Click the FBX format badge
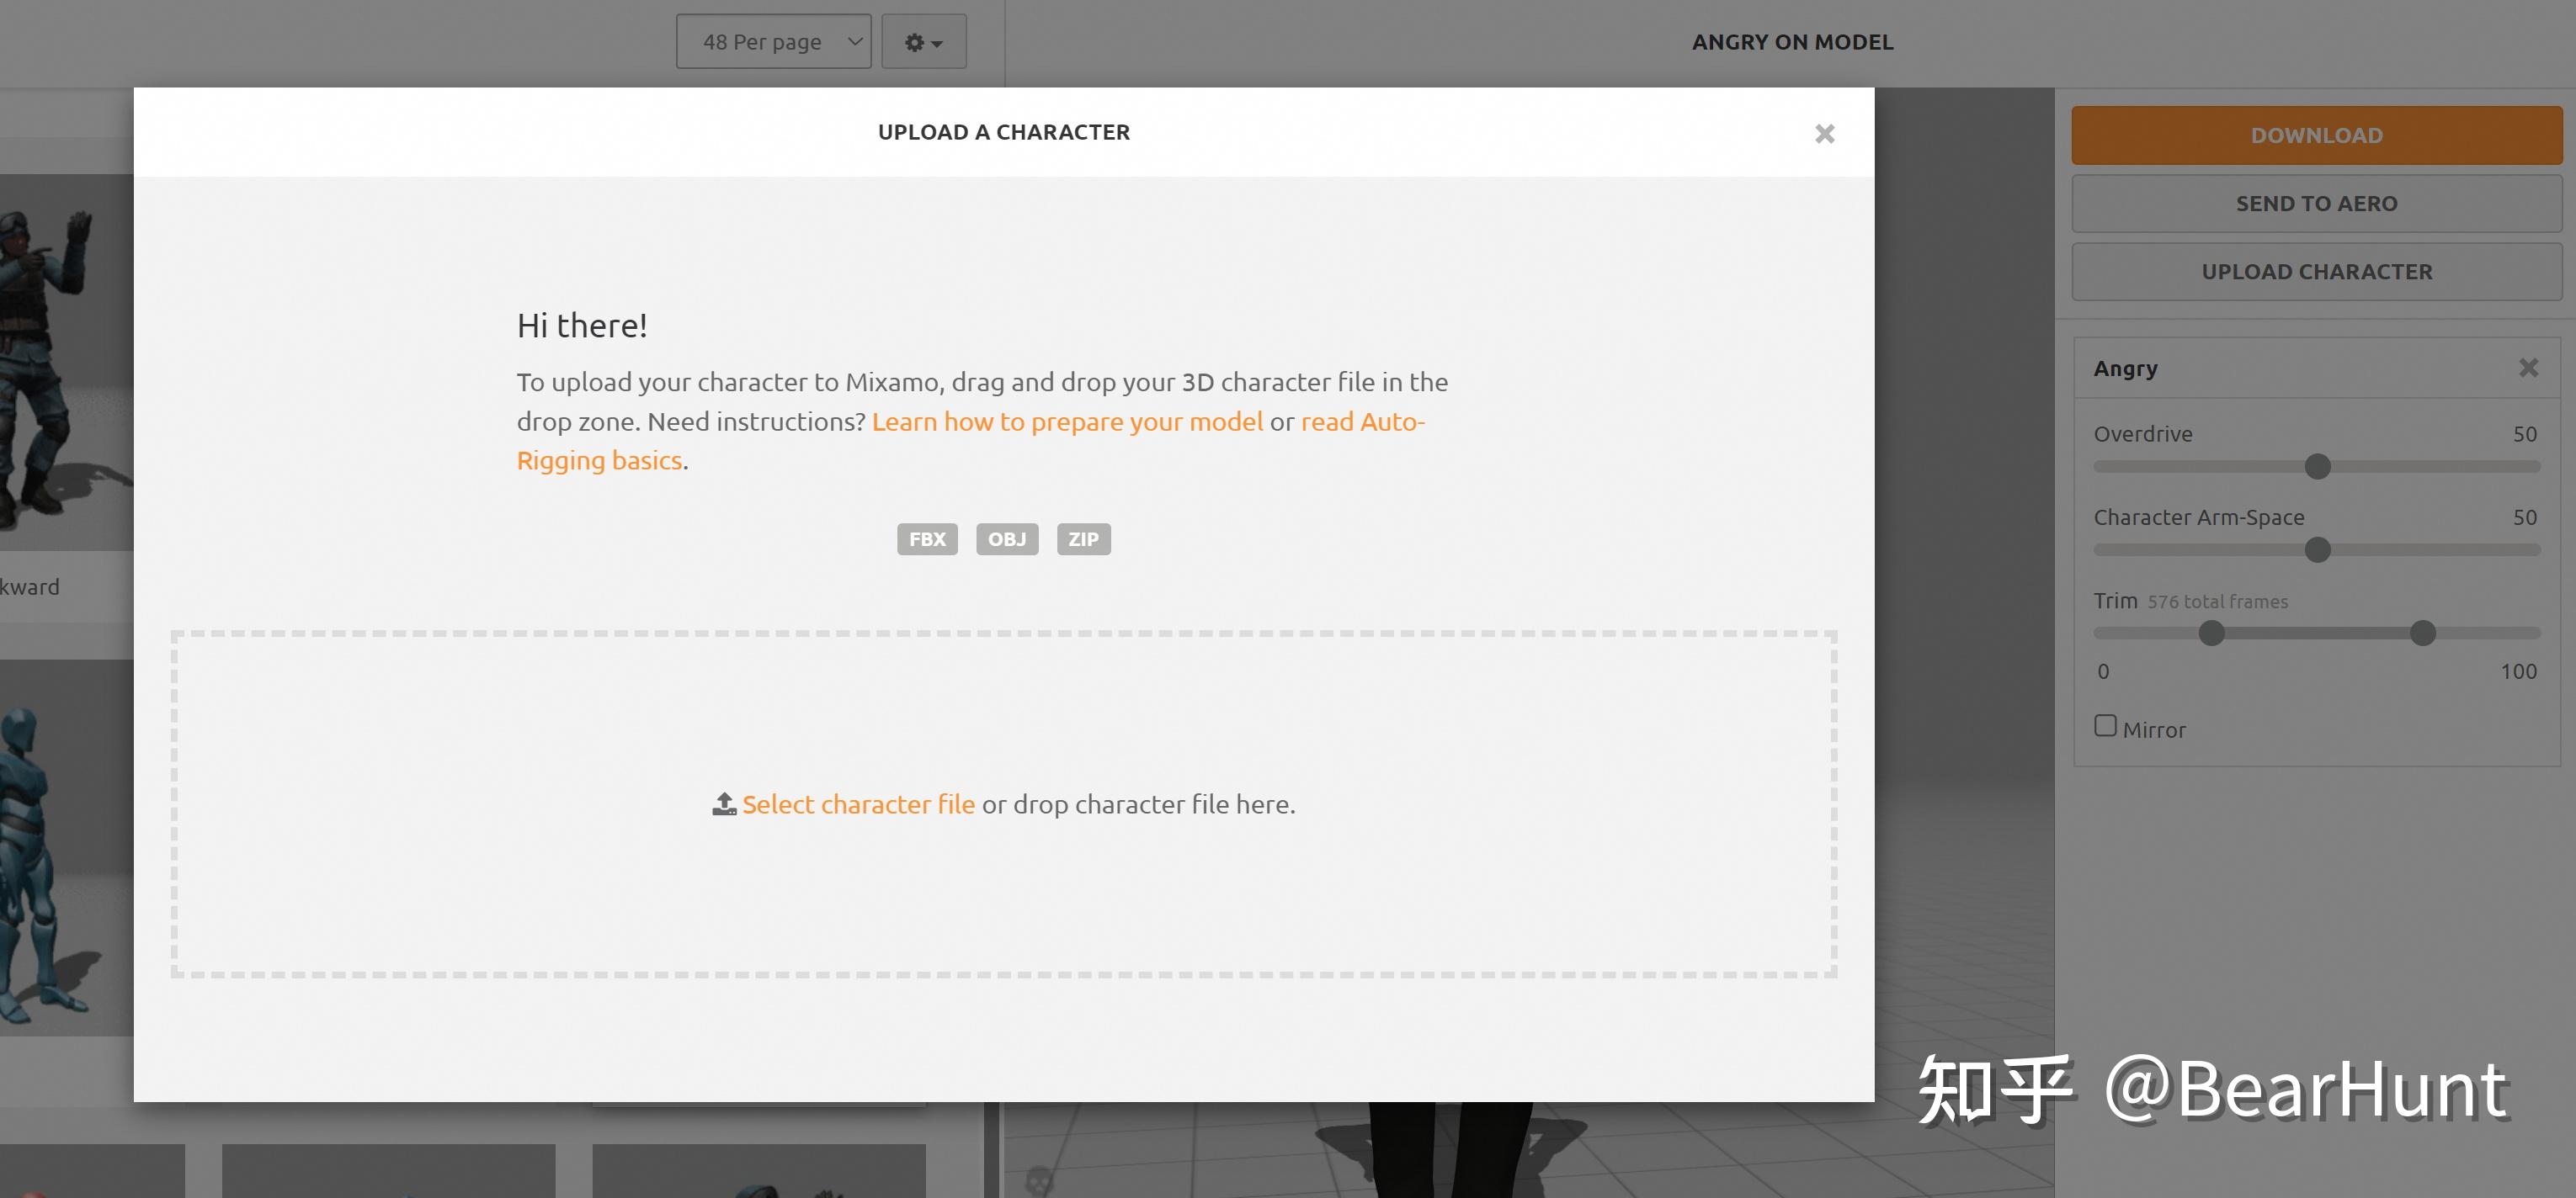 point(926,539)
